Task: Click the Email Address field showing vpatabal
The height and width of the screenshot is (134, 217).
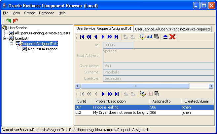Action: click(x=159, y=56)
